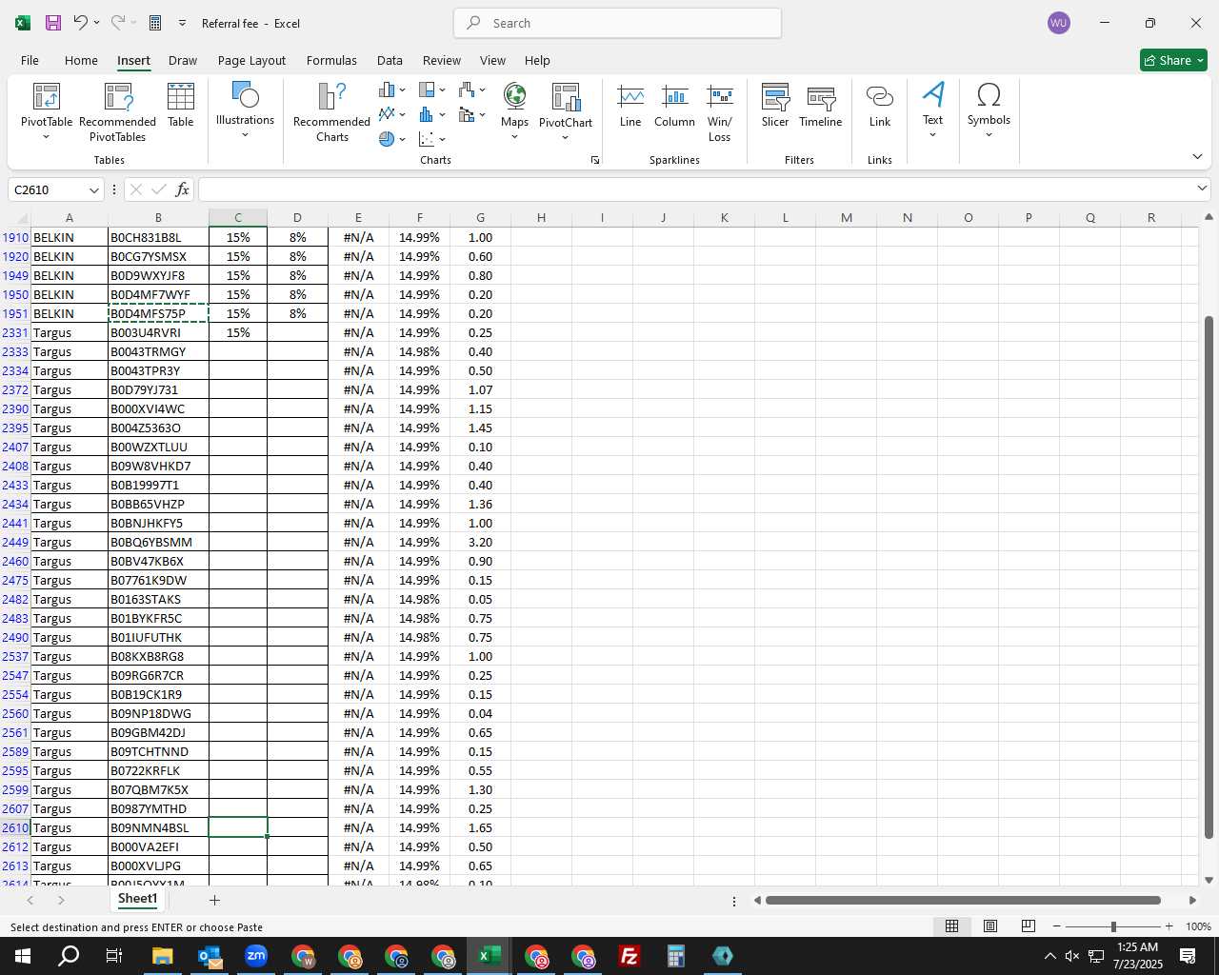The image size is (1219, 975).
Task: Open FileZilla from taskbar
Action: coord(629,956)
